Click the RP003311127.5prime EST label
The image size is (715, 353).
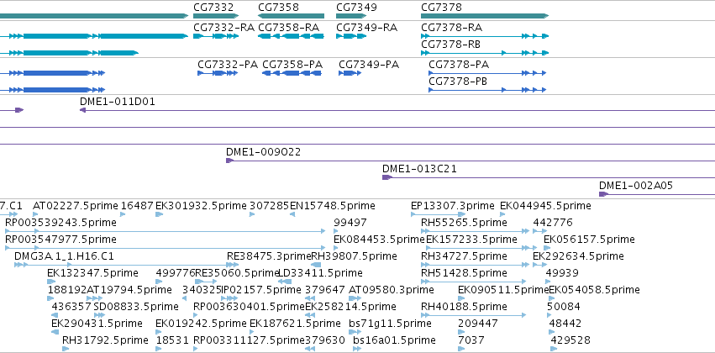coord(249,340)
